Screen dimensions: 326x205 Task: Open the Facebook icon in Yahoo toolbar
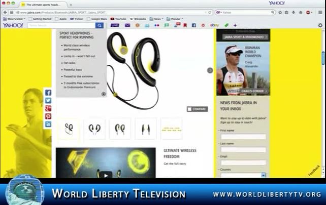[x=194, y=25]
